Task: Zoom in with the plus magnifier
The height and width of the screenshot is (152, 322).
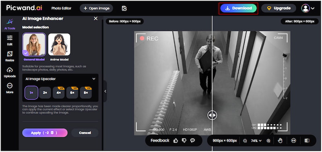Action: coord(268,141)
